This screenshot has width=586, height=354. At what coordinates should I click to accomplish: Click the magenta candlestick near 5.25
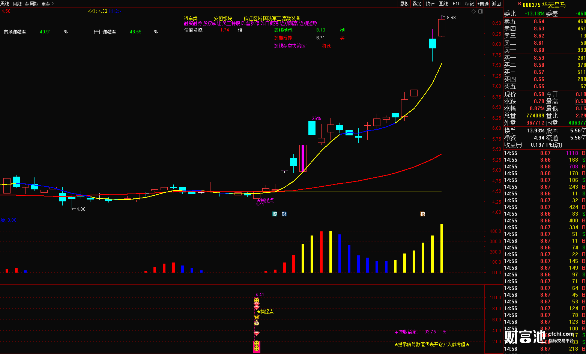click(x=303, y=158)
